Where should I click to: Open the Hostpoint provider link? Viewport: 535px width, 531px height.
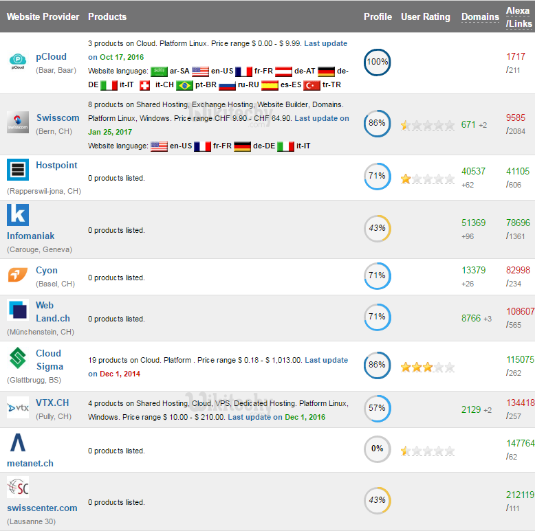click(56, 166)
